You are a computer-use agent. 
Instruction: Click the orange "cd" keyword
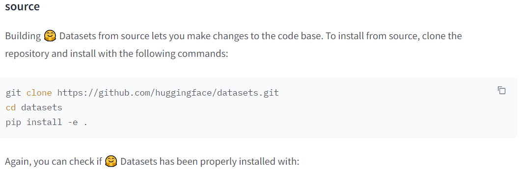click(x=11, y=107)
